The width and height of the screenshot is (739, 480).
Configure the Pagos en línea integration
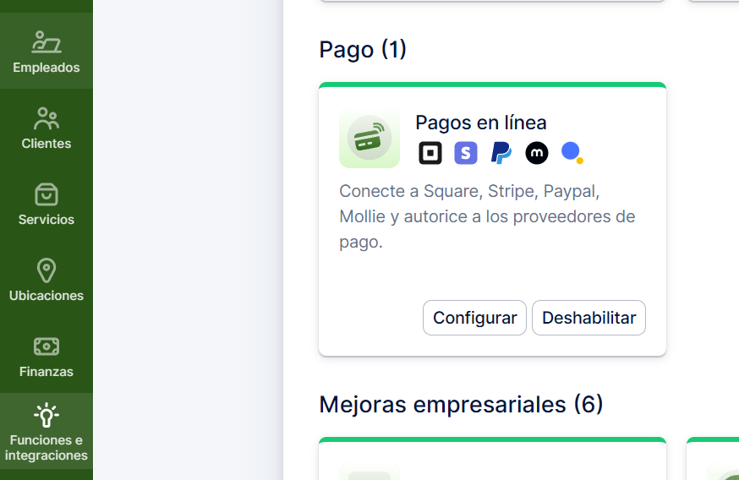474,318
